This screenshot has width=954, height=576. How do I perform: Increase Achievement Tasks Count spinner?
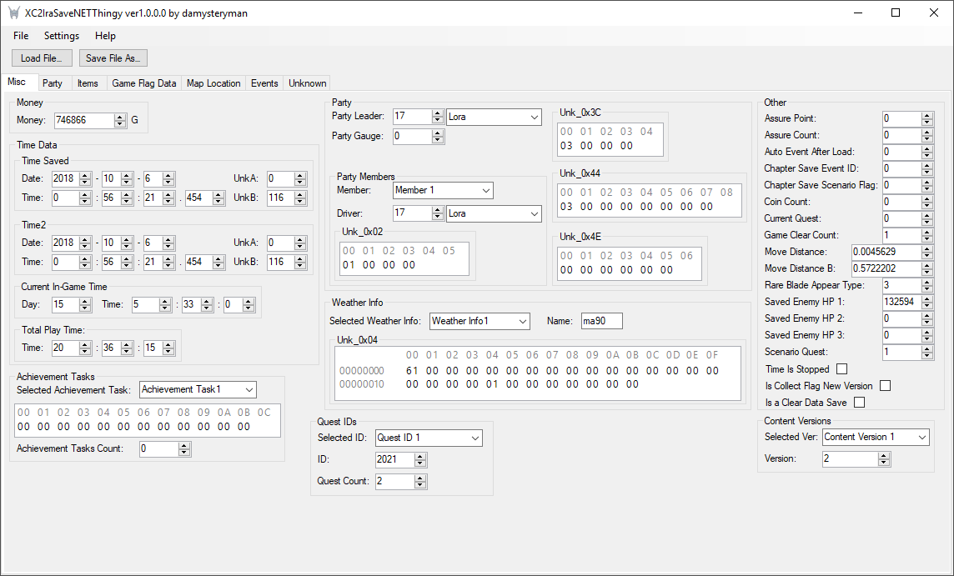[x=184, y=446]
